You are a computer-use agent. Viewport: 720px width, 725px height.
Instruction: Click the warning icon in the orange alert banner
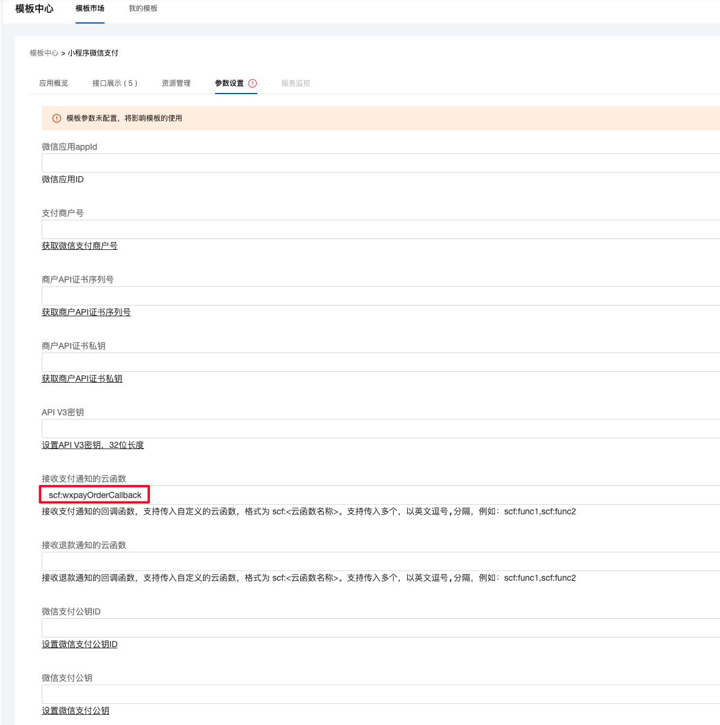tap(57, 118)
